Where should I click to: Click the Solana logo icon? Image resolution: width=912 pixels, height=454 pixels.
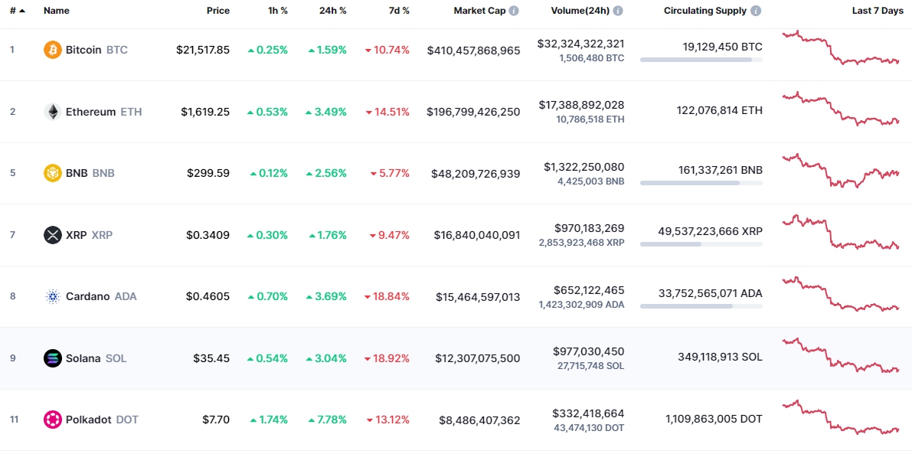click(53, 358)
